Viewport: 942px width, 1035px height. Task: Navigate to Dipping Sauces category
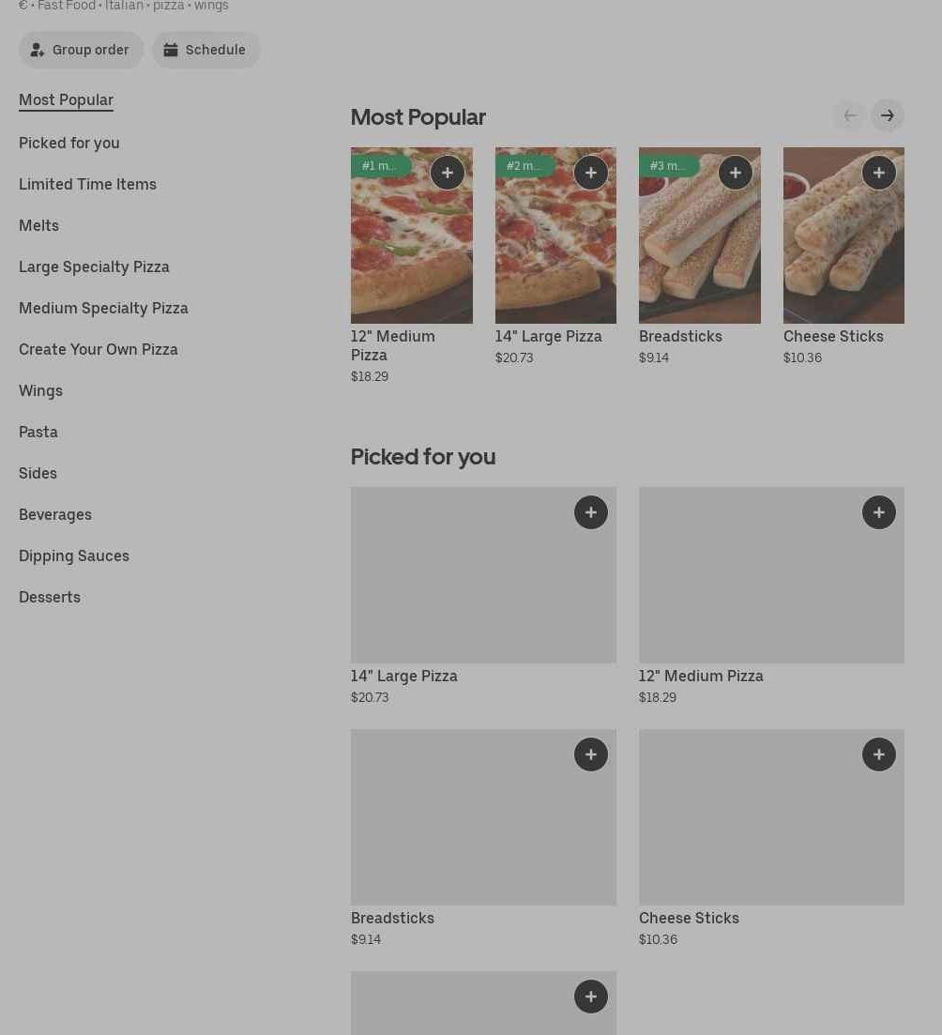(x=74, y=556)
